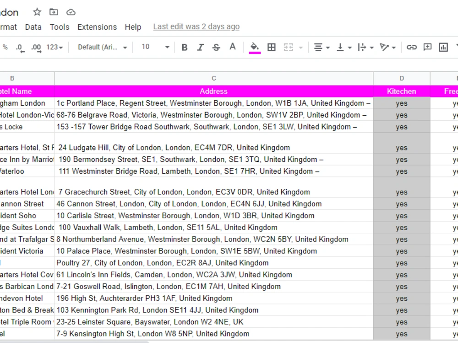
Task: Open the Tools menu
Action: 60,27
